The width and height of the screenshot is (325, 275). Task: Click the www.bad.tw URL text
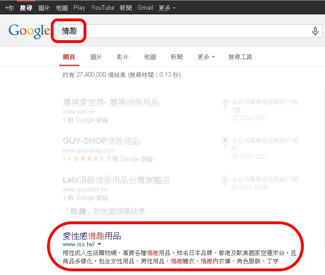click(x=79, y=112)
